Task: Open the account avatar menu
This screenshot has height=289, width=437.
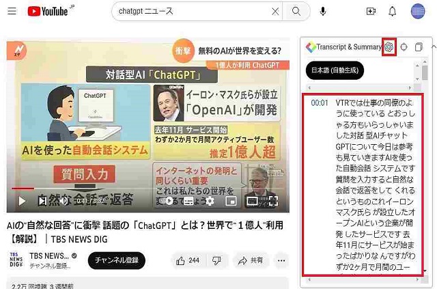Action: [x=418, y=12]
